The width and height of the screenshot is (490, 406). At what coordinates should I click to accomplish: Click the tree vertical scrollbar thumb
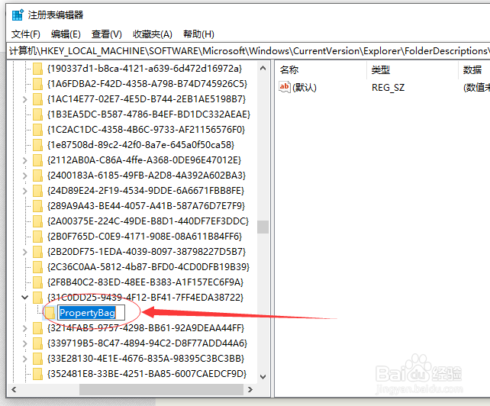point(263,227)
